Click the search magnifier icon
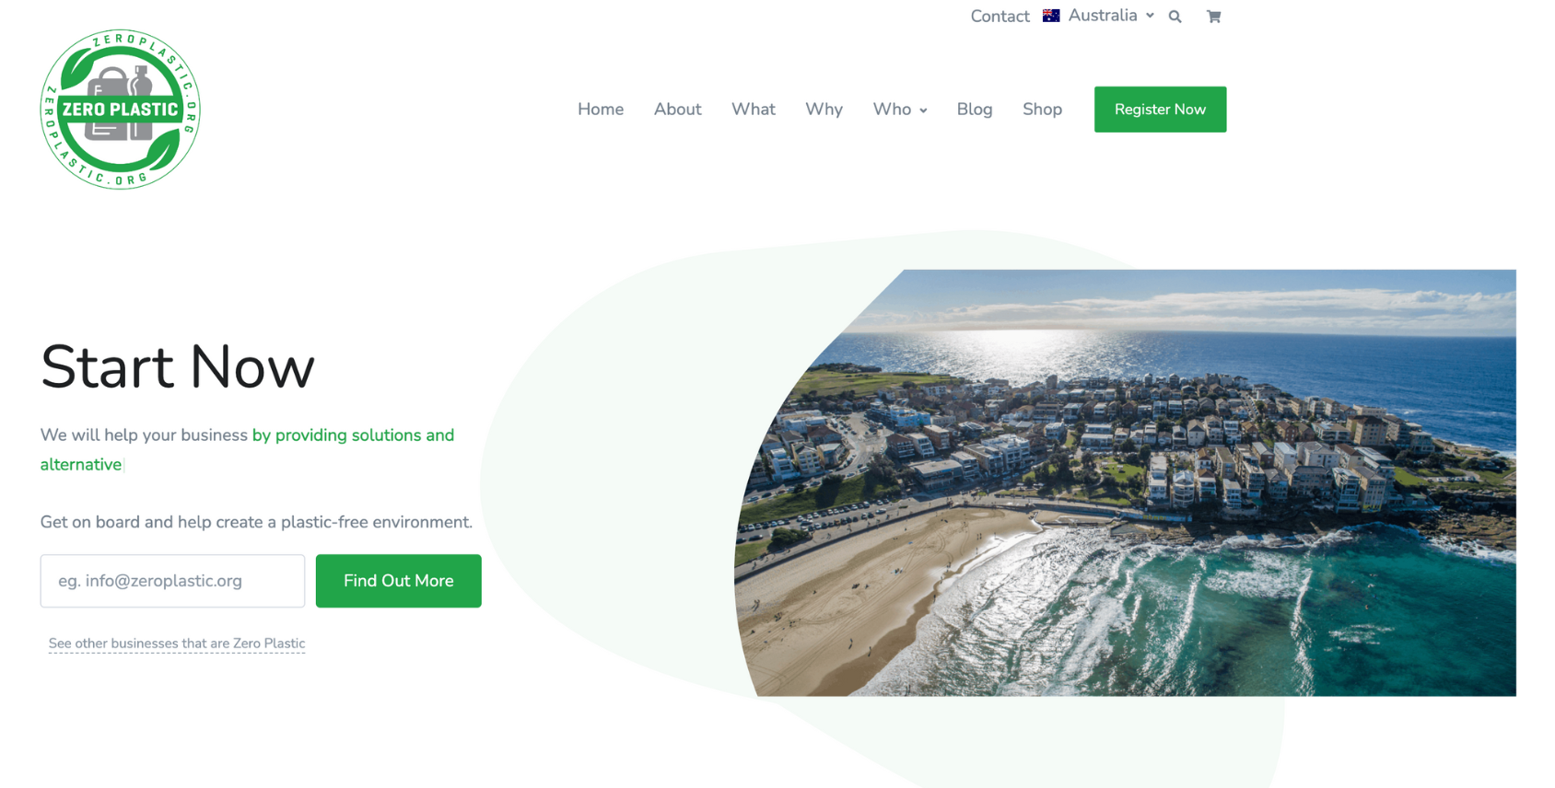Image resolution: width=1555 pixels, height=788 pixels. [1175, 17]
